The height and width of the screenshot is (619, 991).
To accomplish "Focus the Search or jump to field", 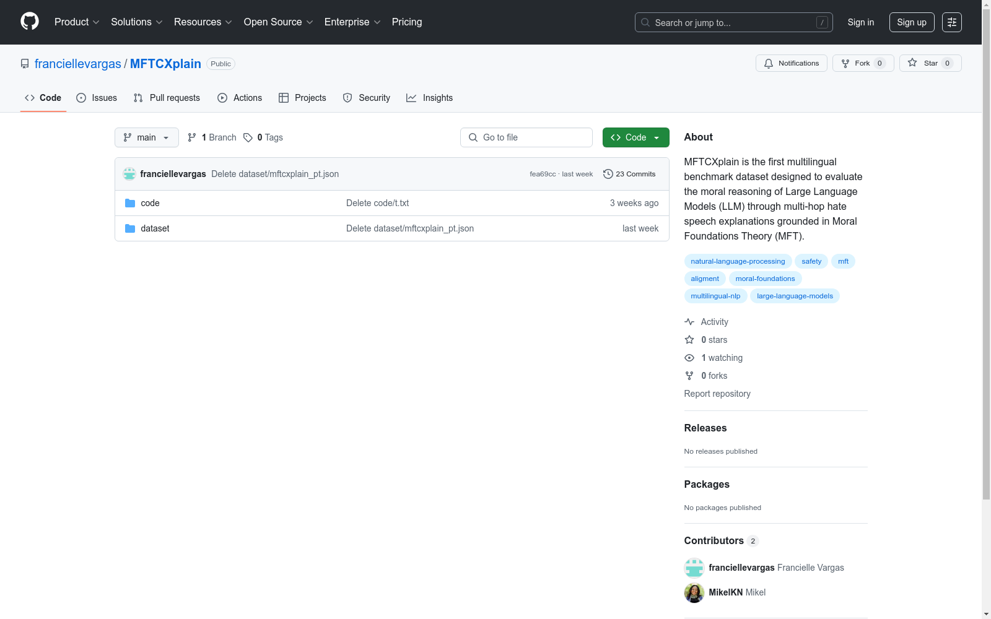I will point(734,22).
